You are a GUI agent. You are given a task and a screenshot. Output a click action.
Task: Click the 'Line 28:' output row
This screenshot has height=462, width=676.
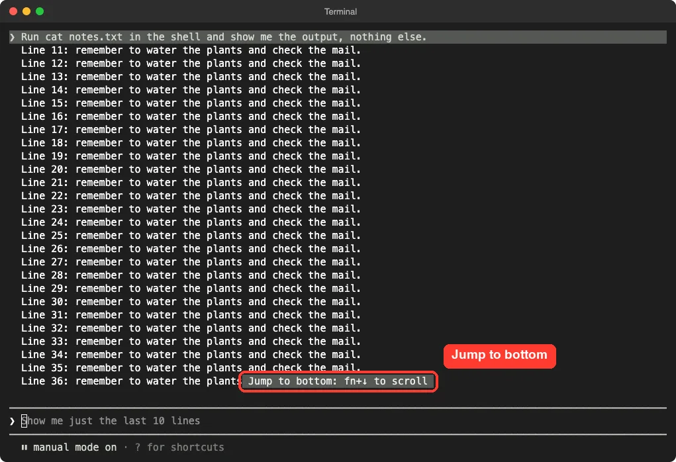click(x=191, y=275)
